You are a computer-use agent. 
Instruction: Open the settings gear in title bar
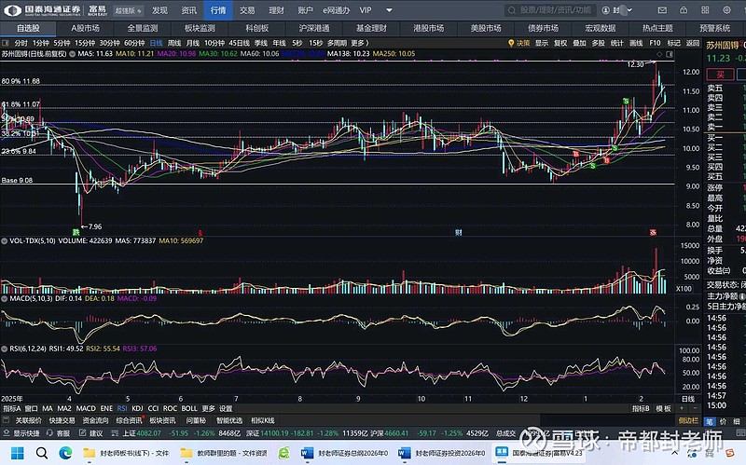726,10
